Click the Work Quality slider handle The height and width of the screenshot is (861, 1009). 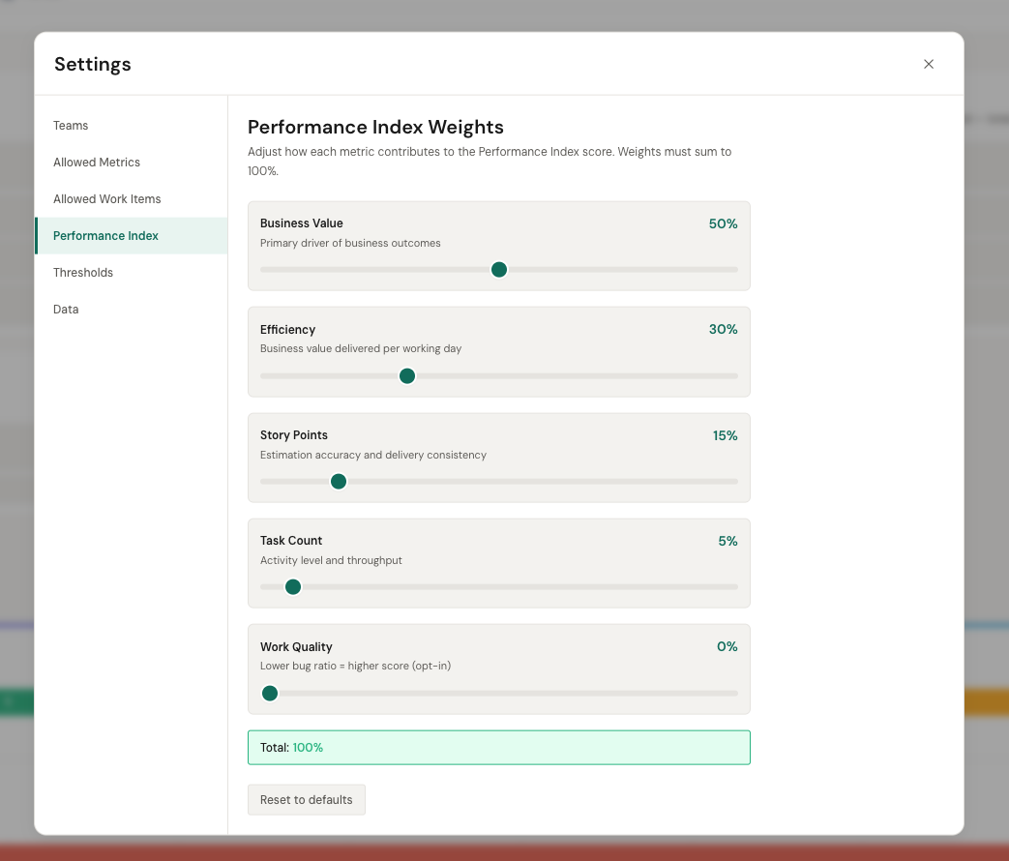[269, 693]
